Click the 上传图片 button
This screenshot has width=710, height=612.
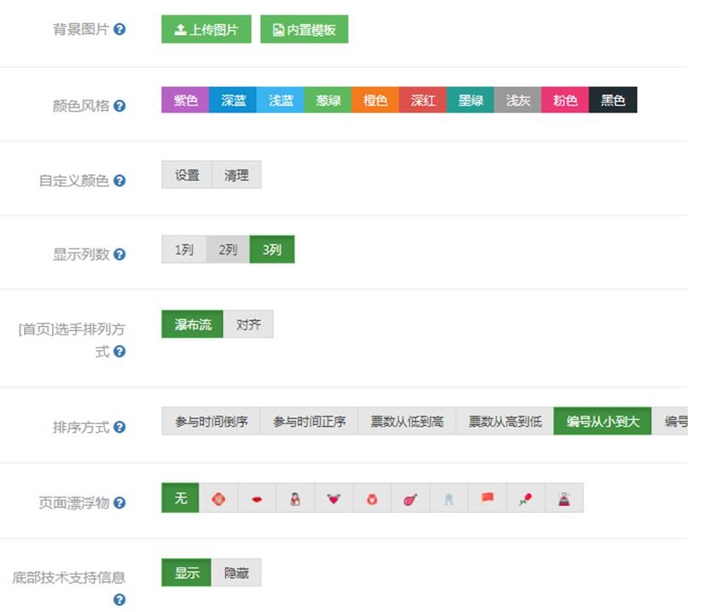[206, 30]
